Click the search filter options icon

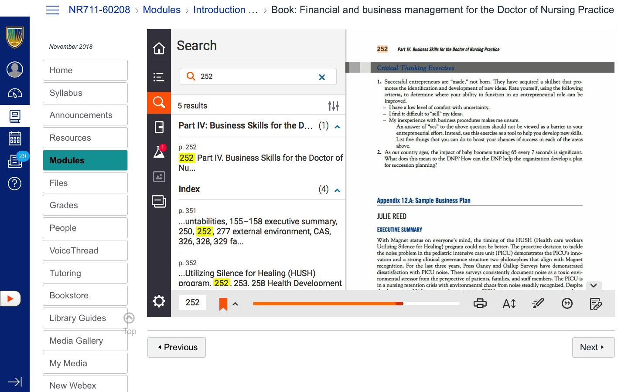coord(333,106)
